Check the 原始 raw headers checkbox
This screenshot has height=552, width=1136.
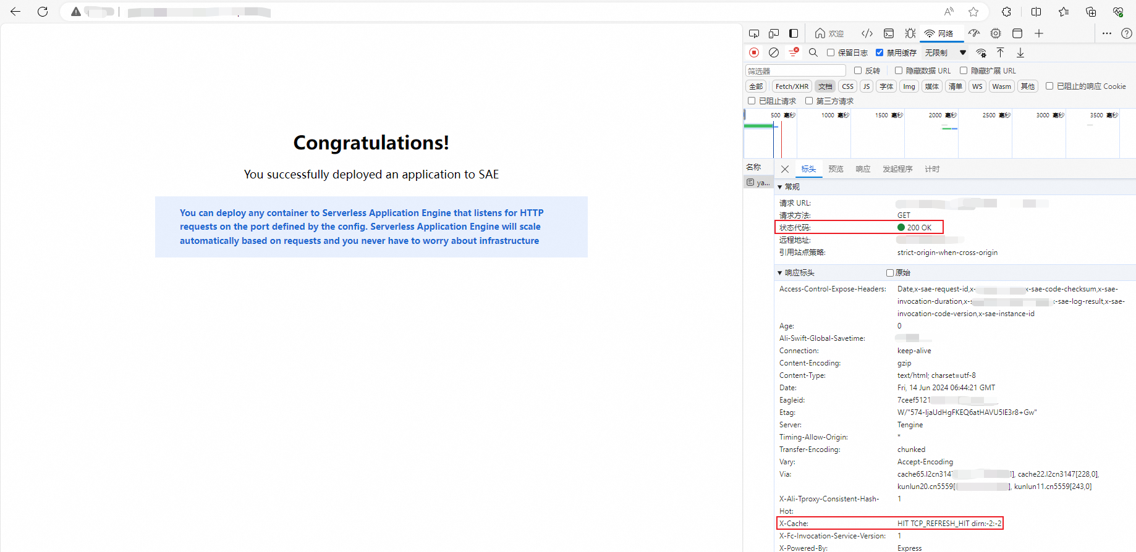890,272
